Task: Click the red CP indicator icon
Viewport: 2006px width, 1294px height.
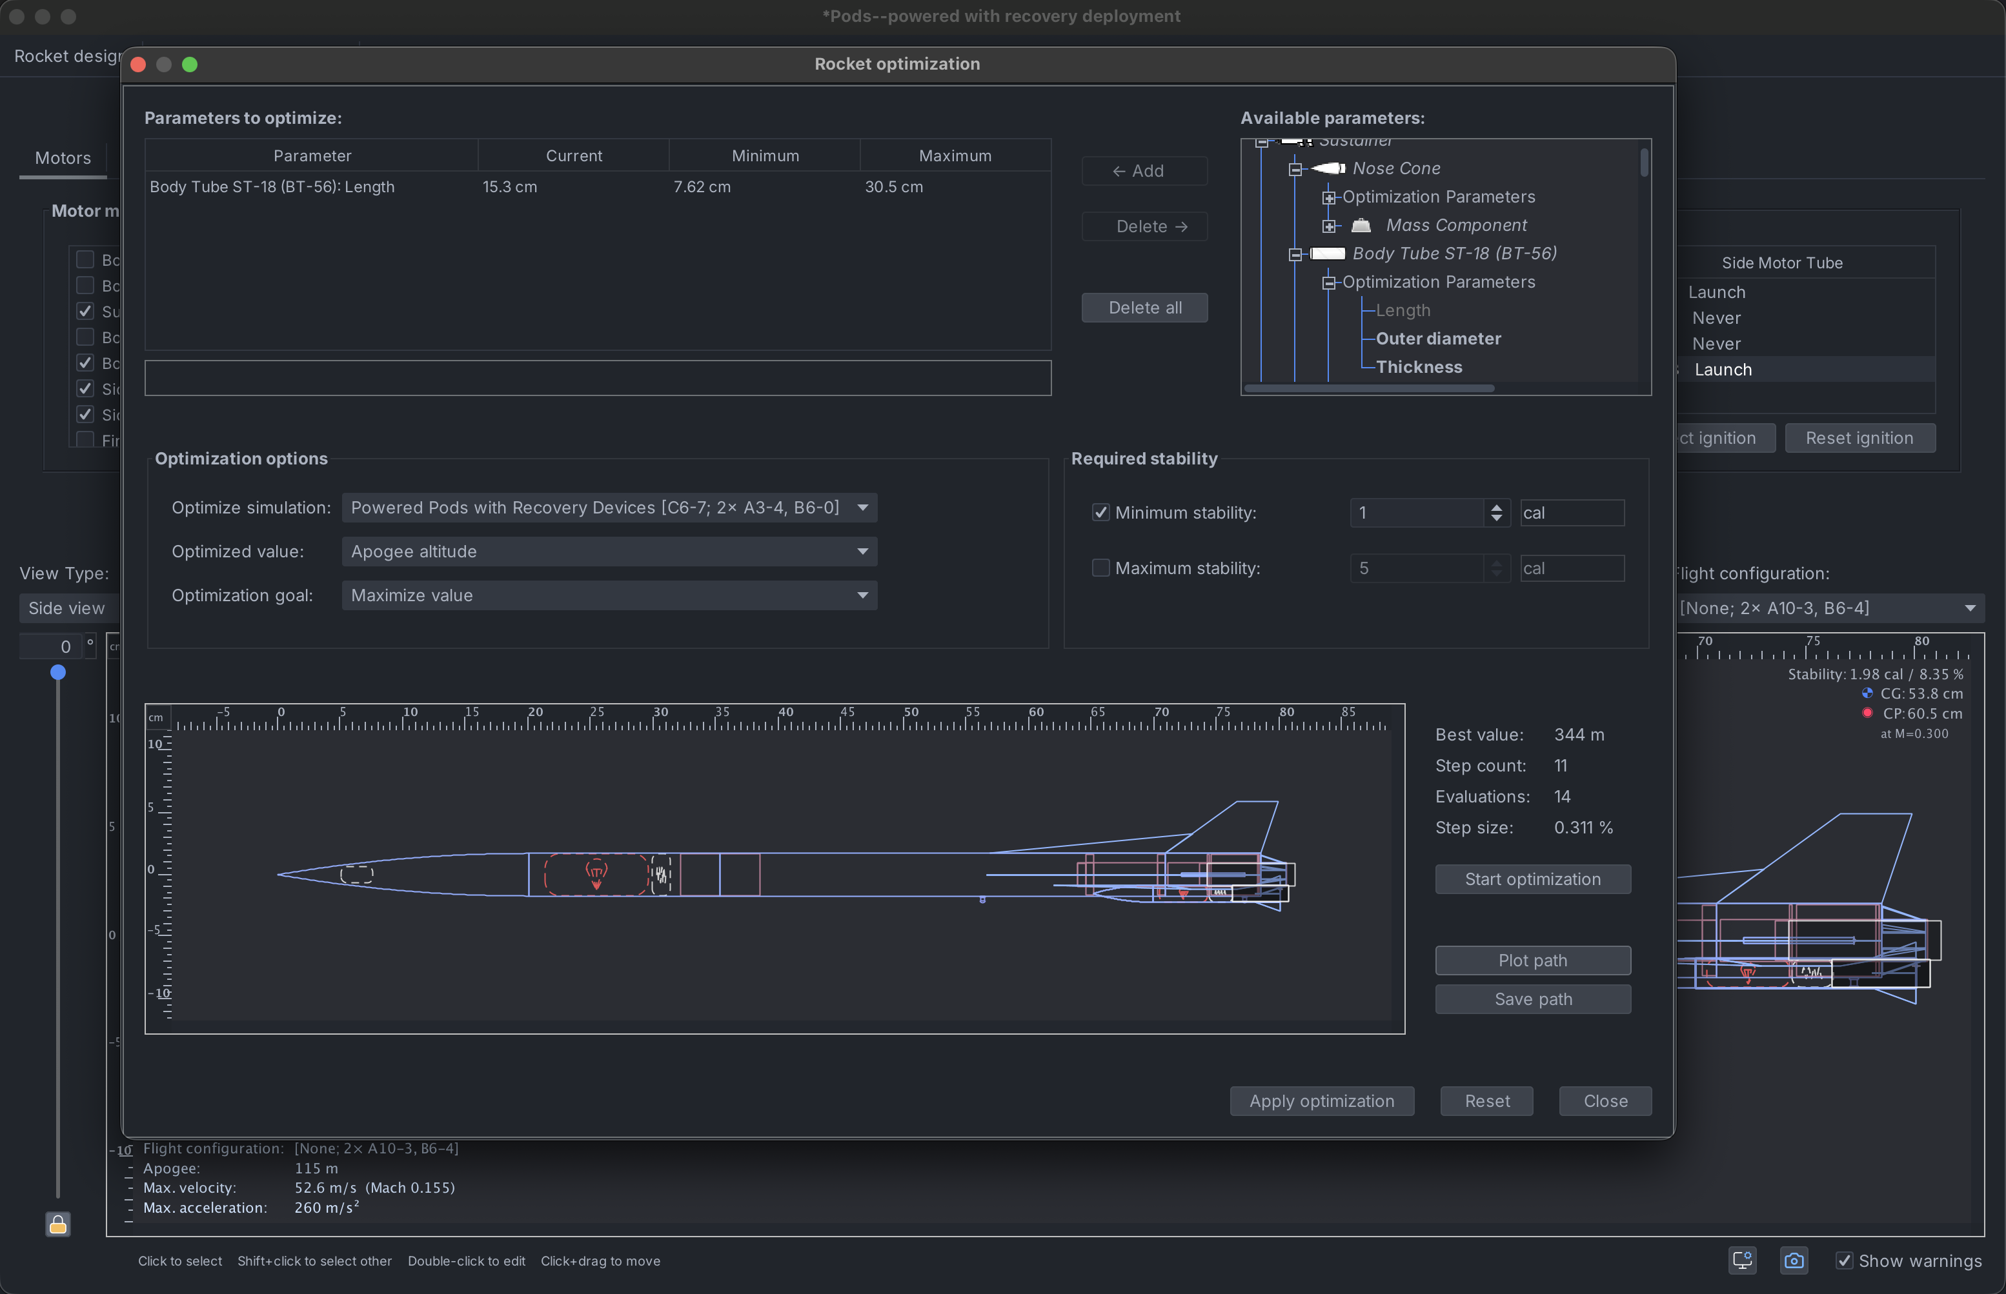Action: point(1867,713)
